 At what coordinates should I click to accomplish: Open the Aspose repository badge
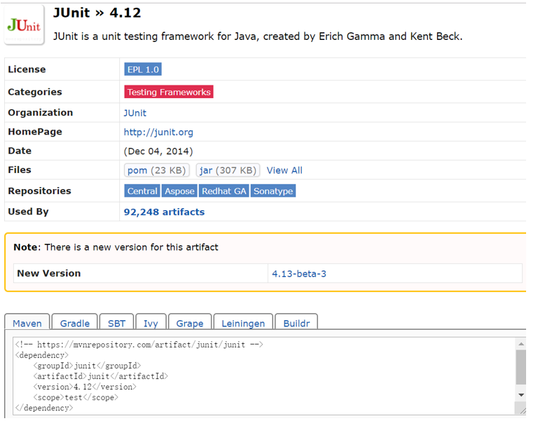(179, 191)
